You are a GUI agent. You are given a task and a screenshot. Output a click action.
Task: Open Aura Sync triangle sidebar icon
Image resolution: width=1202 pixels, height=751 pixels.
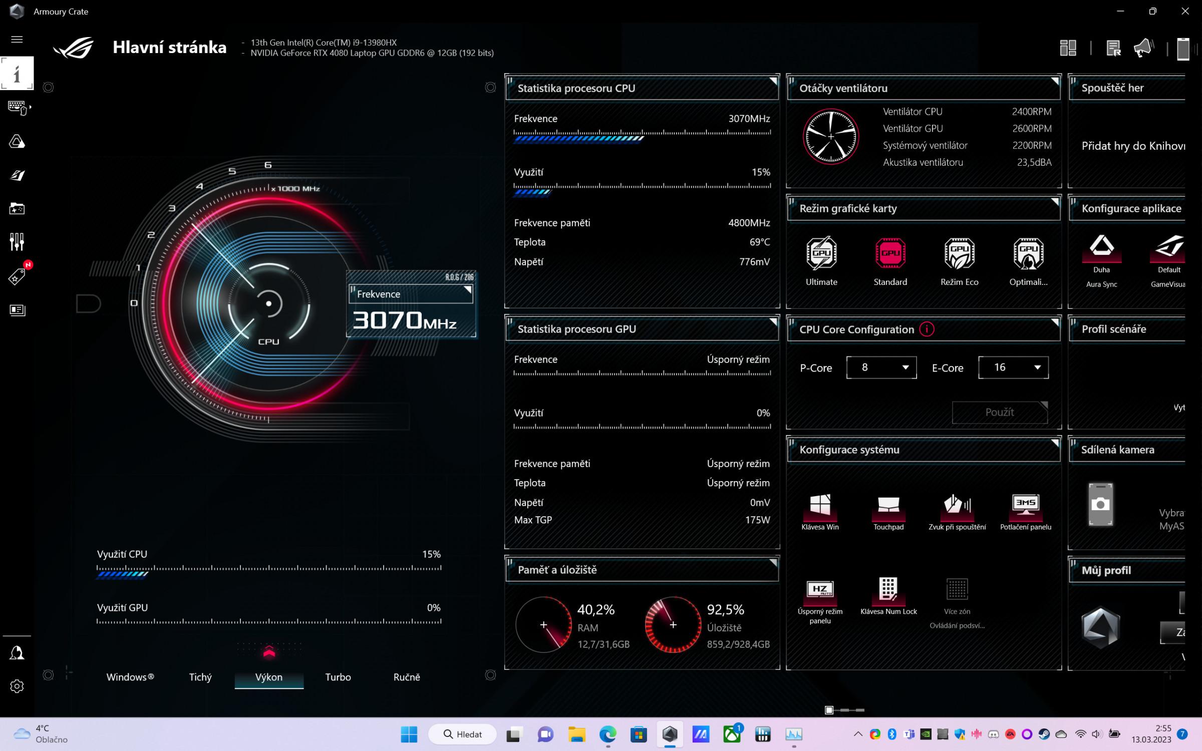tap(17, 142)
